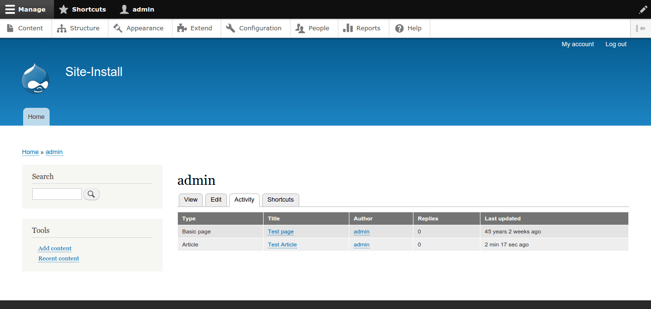
Task: Click the admin page title heading
Action: [x=197, y=180]
